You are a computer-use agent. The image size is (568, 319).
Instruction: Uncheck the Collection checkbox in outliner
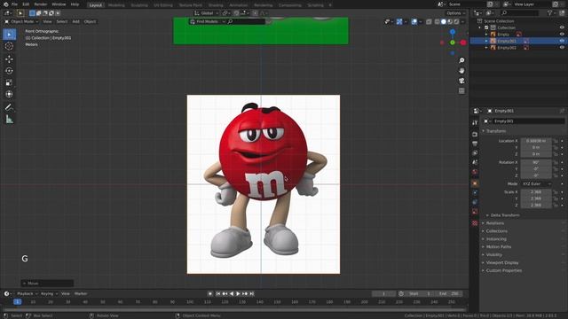(486, 27)
